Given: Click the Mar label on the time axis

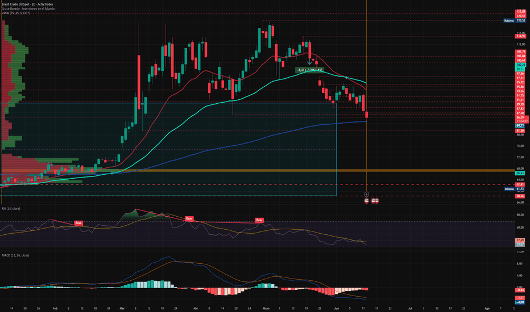Looking at the screenshot, I should click(122, 308).
